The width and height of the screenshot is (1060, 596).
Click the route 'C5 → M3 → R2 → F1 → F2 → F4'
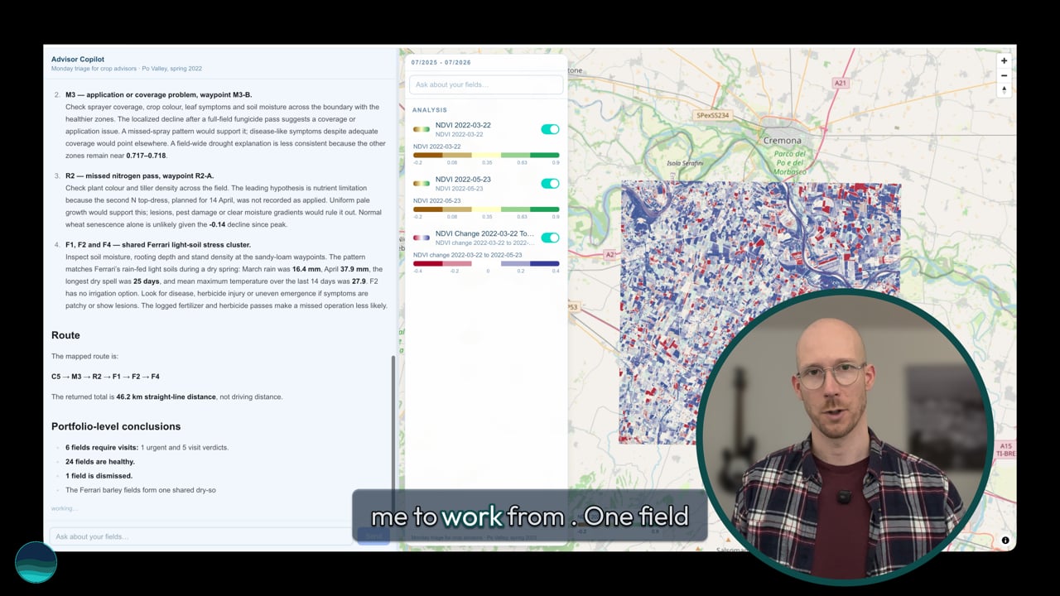(105, 377)
